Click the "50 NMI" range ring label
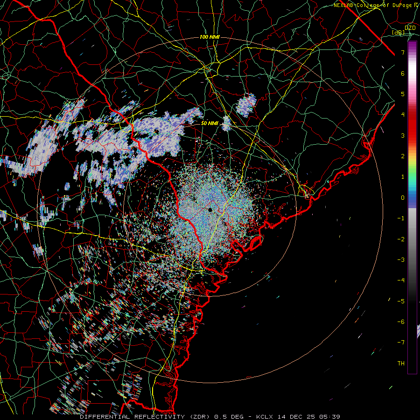Screen dimensions: 420x420 pos(210,123)
